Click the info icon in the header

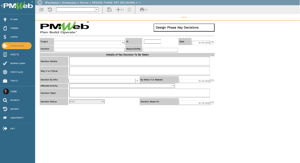(x=40, y=2)
